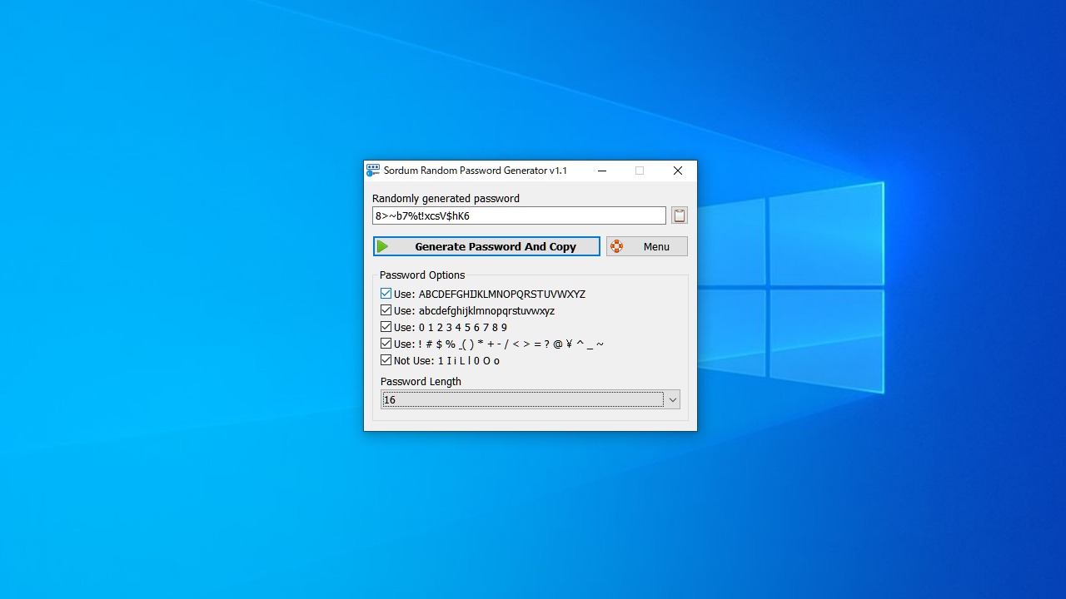
Task: Click the generated password text field
Action: point(519,215)
